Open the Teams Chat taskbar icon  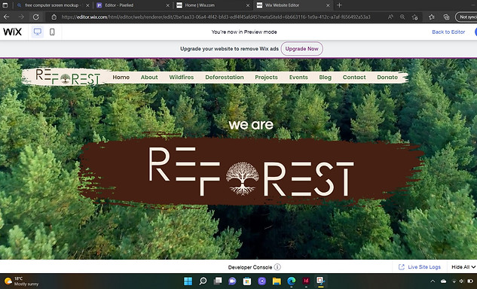[x=232, y=281]
